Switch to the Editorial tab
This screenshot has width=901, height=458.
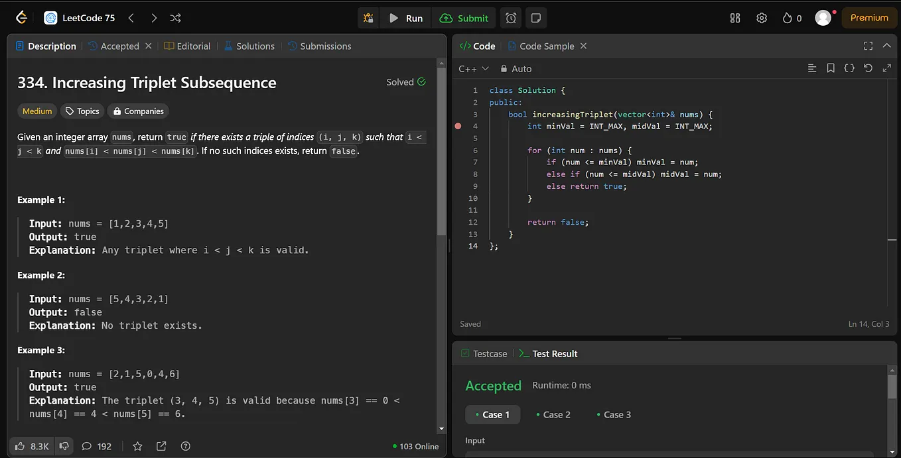[x=187, y=46]
